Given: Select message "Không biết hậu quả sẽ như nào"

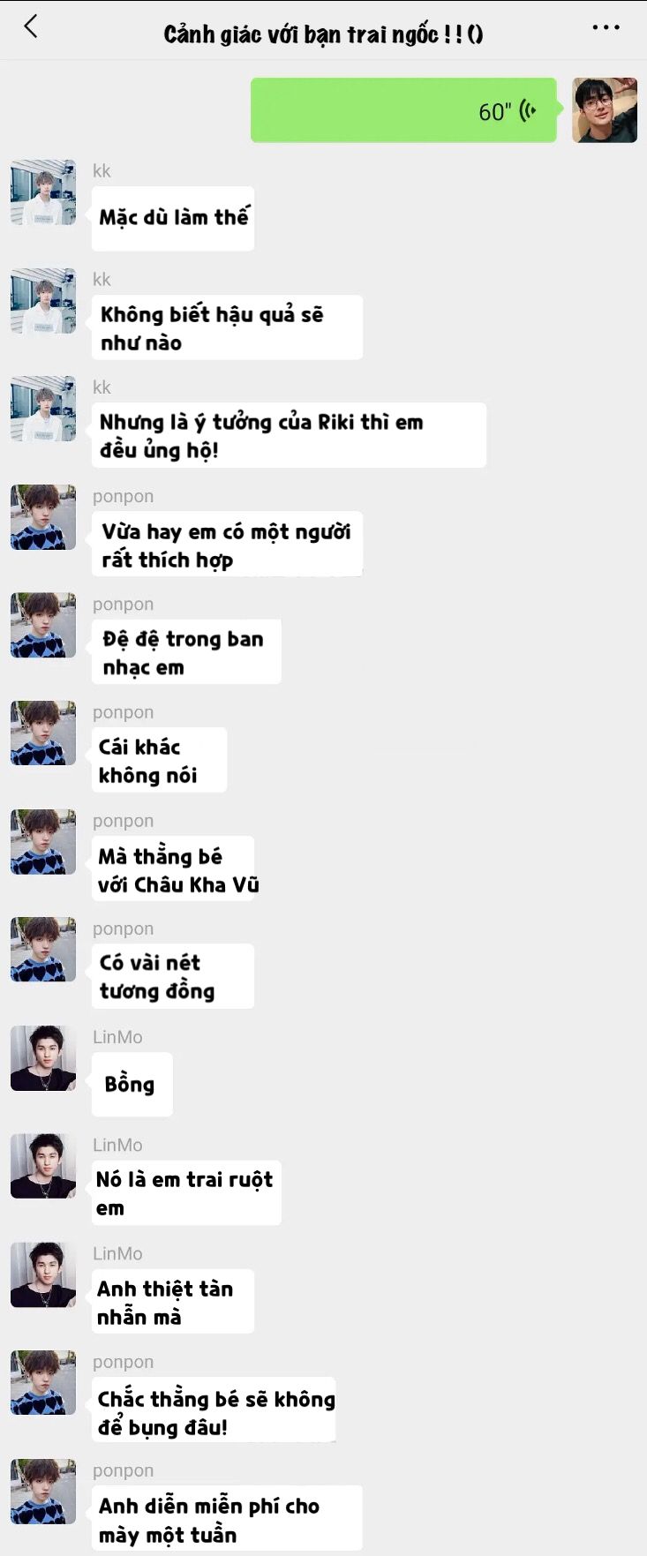Looking at the screenshot, I should [x=227, y=327].
